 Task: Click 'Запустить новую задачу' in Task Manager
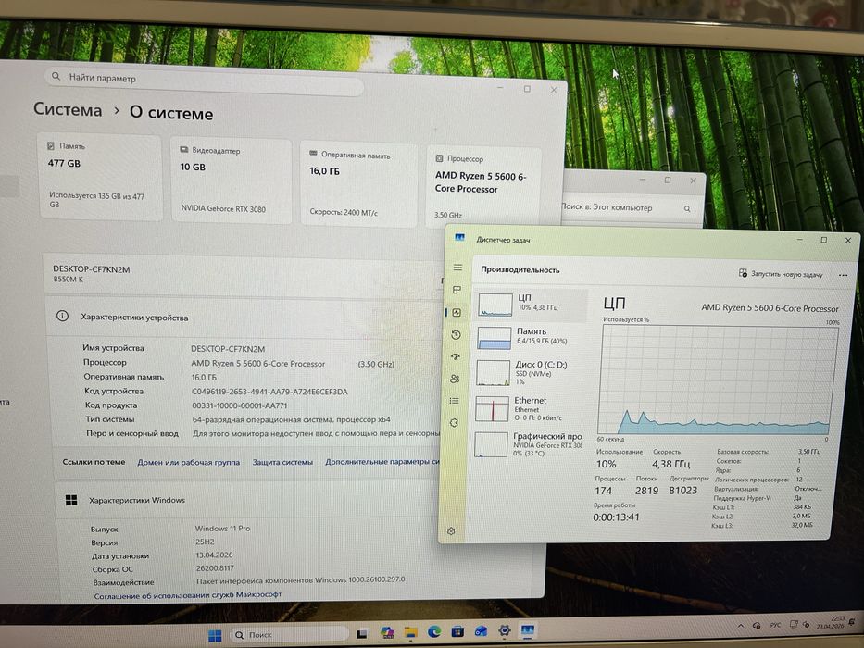[781, 274]
